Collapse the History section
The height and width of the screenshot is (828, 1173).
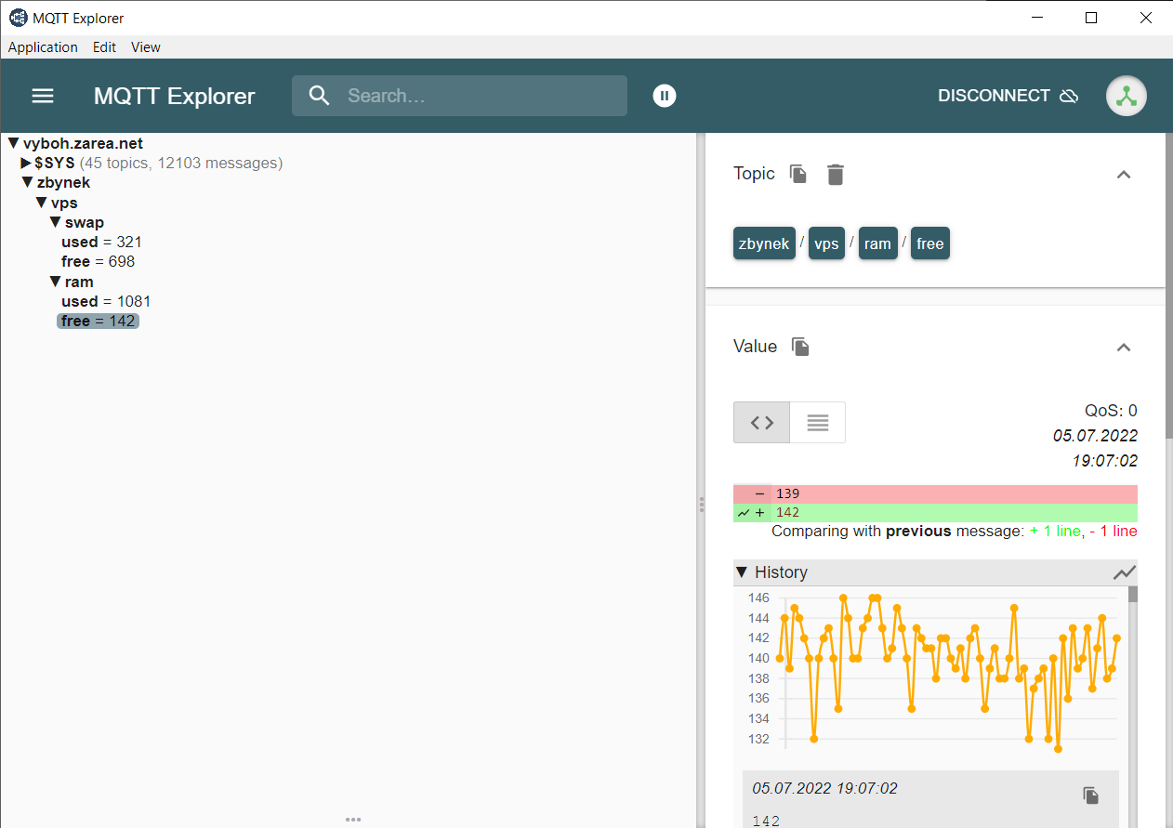[742, 572]
